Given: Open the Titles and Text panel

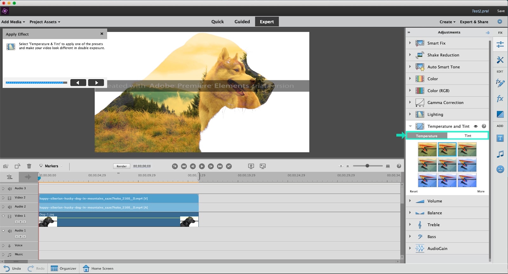Looking at the screenshot, I should pyautogui.click(x=500, y=138).
